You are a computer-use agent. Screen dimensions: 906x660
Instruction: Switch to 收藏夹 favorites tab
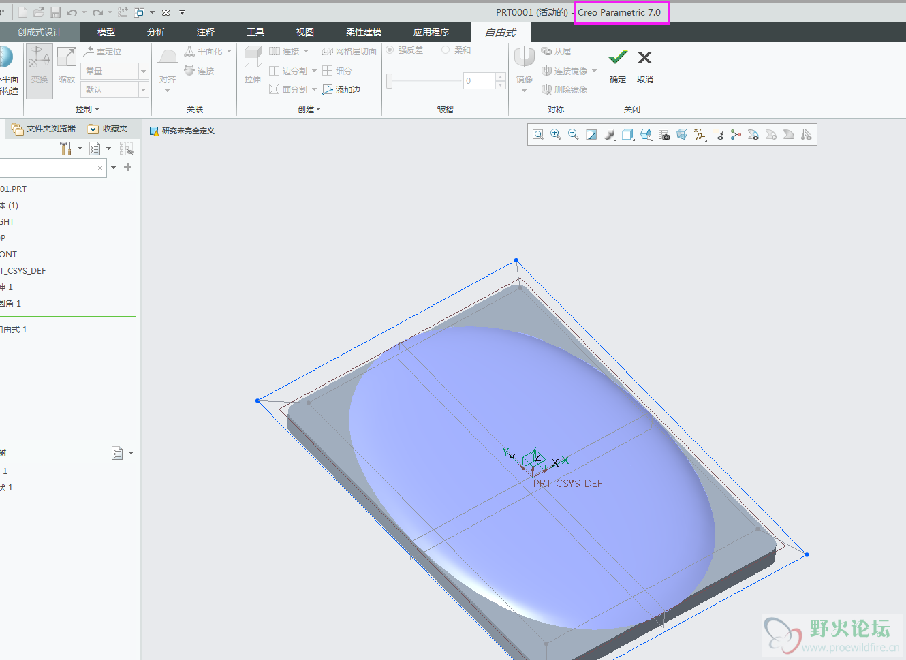108,128
